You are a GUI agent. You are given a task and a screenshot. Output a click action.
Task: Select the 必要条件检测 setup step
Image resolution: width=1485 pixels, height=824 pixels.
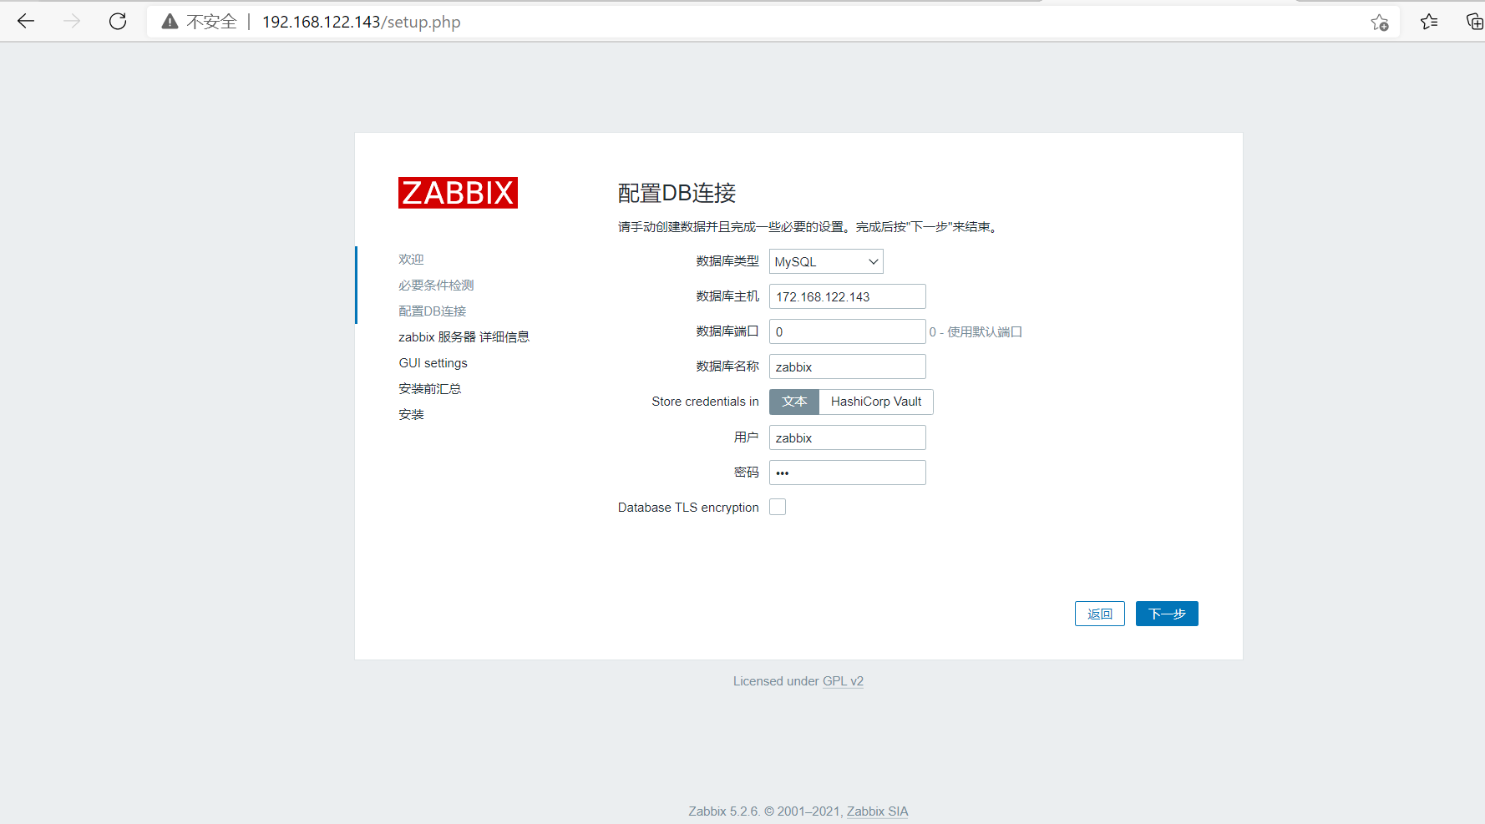pyautogui.click(x=436, y=286)
